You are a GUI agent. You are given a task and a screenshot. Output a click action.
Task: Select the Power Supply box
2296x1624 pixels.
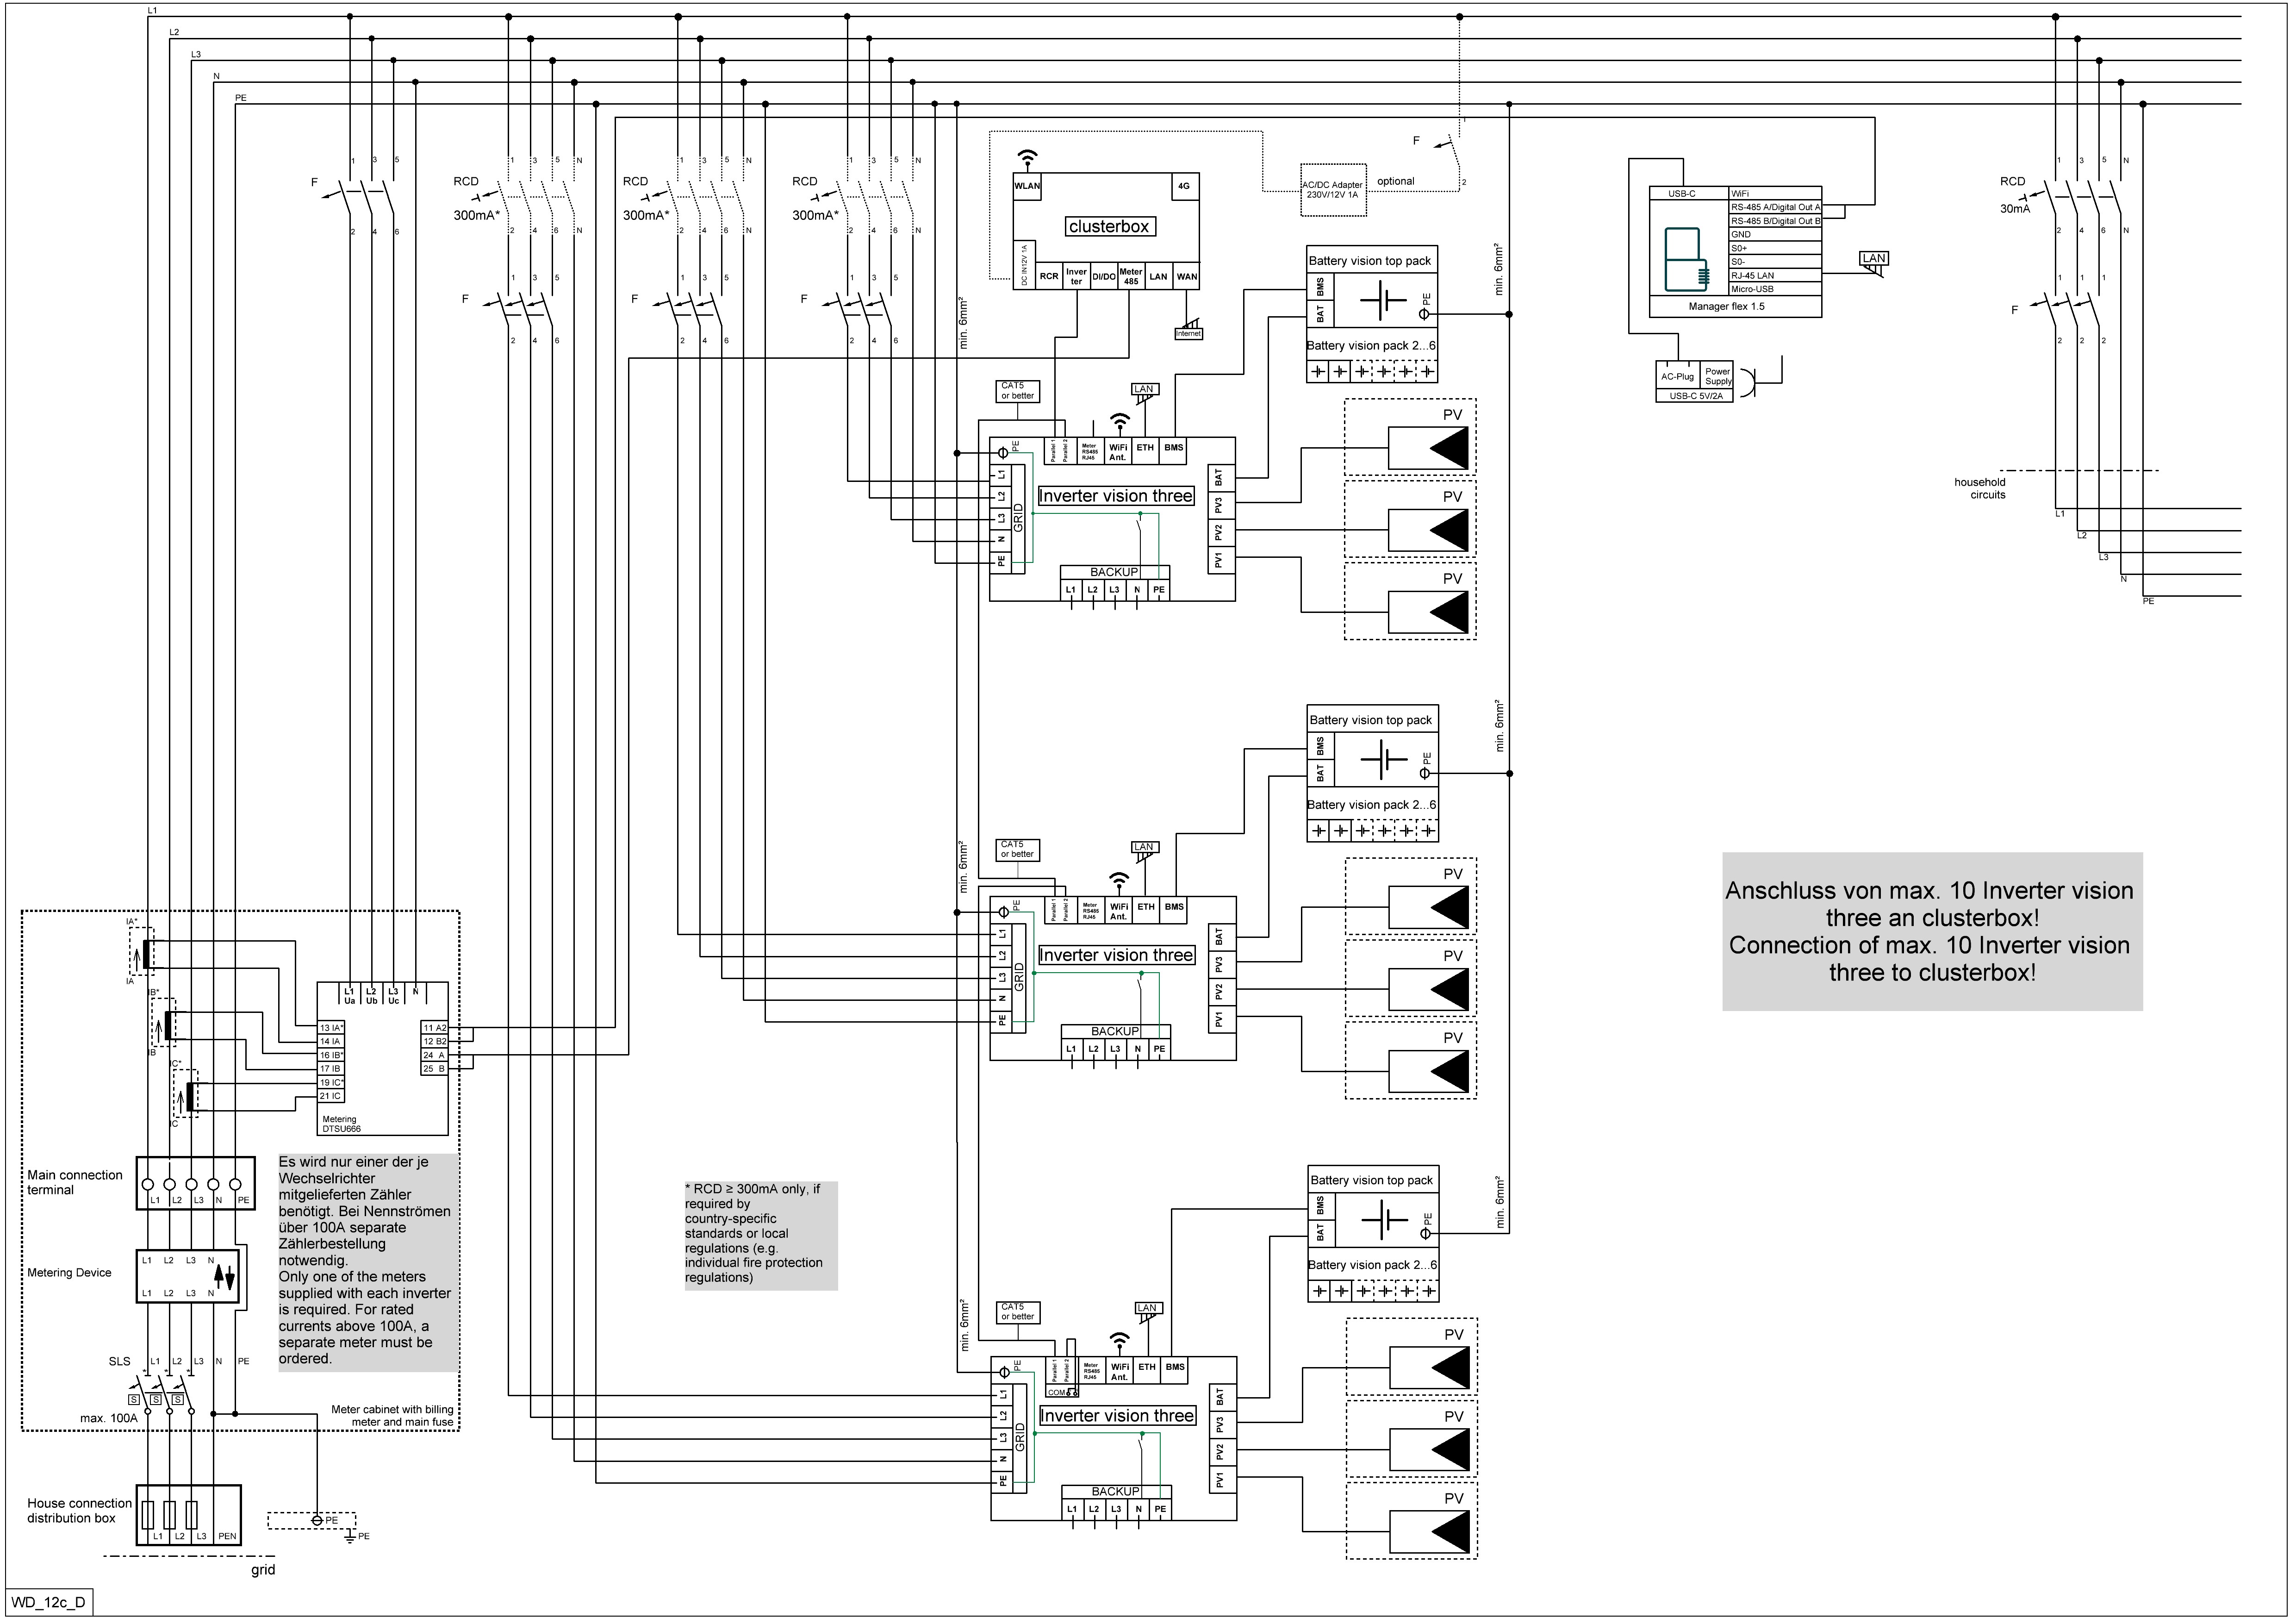pos(1717,376)
